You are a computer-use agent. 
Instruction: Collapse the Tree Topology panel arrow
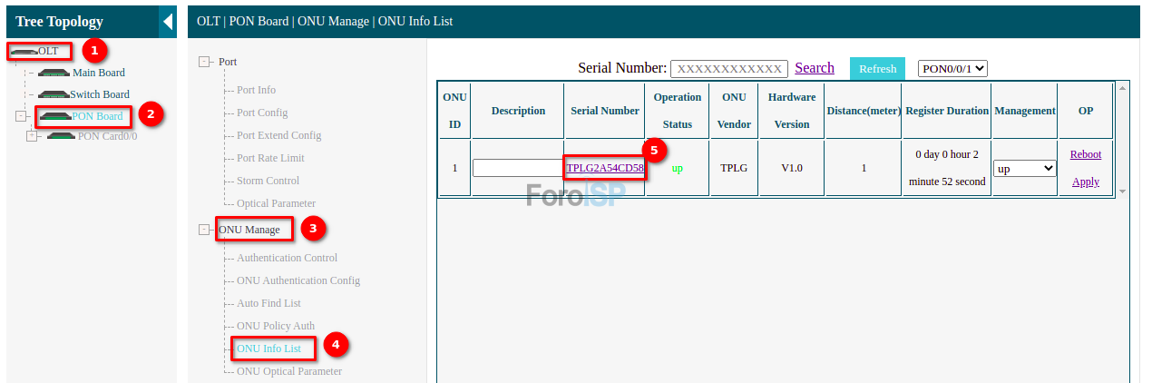167,22
